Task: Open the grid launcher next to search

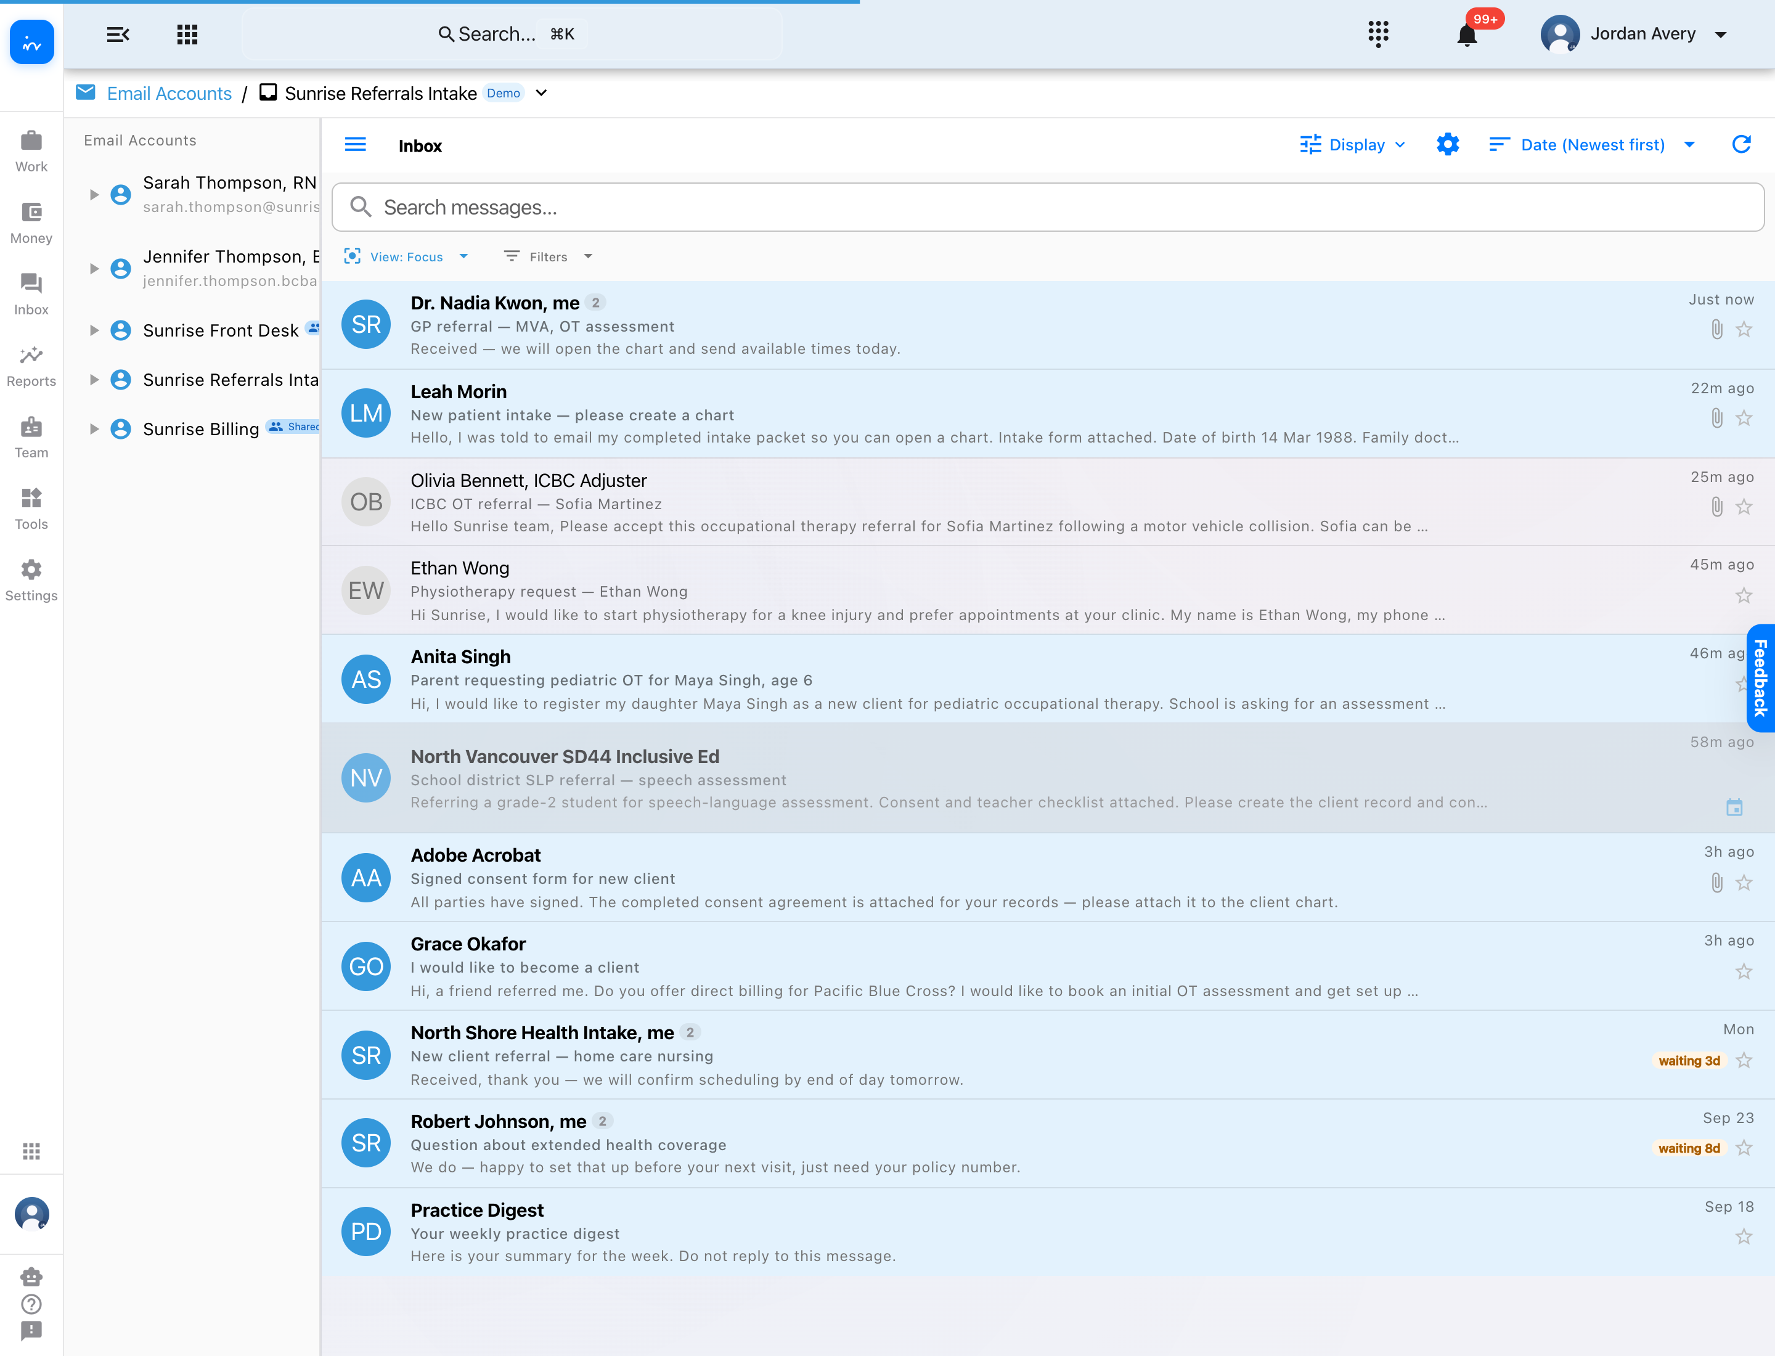Action: 187,34
